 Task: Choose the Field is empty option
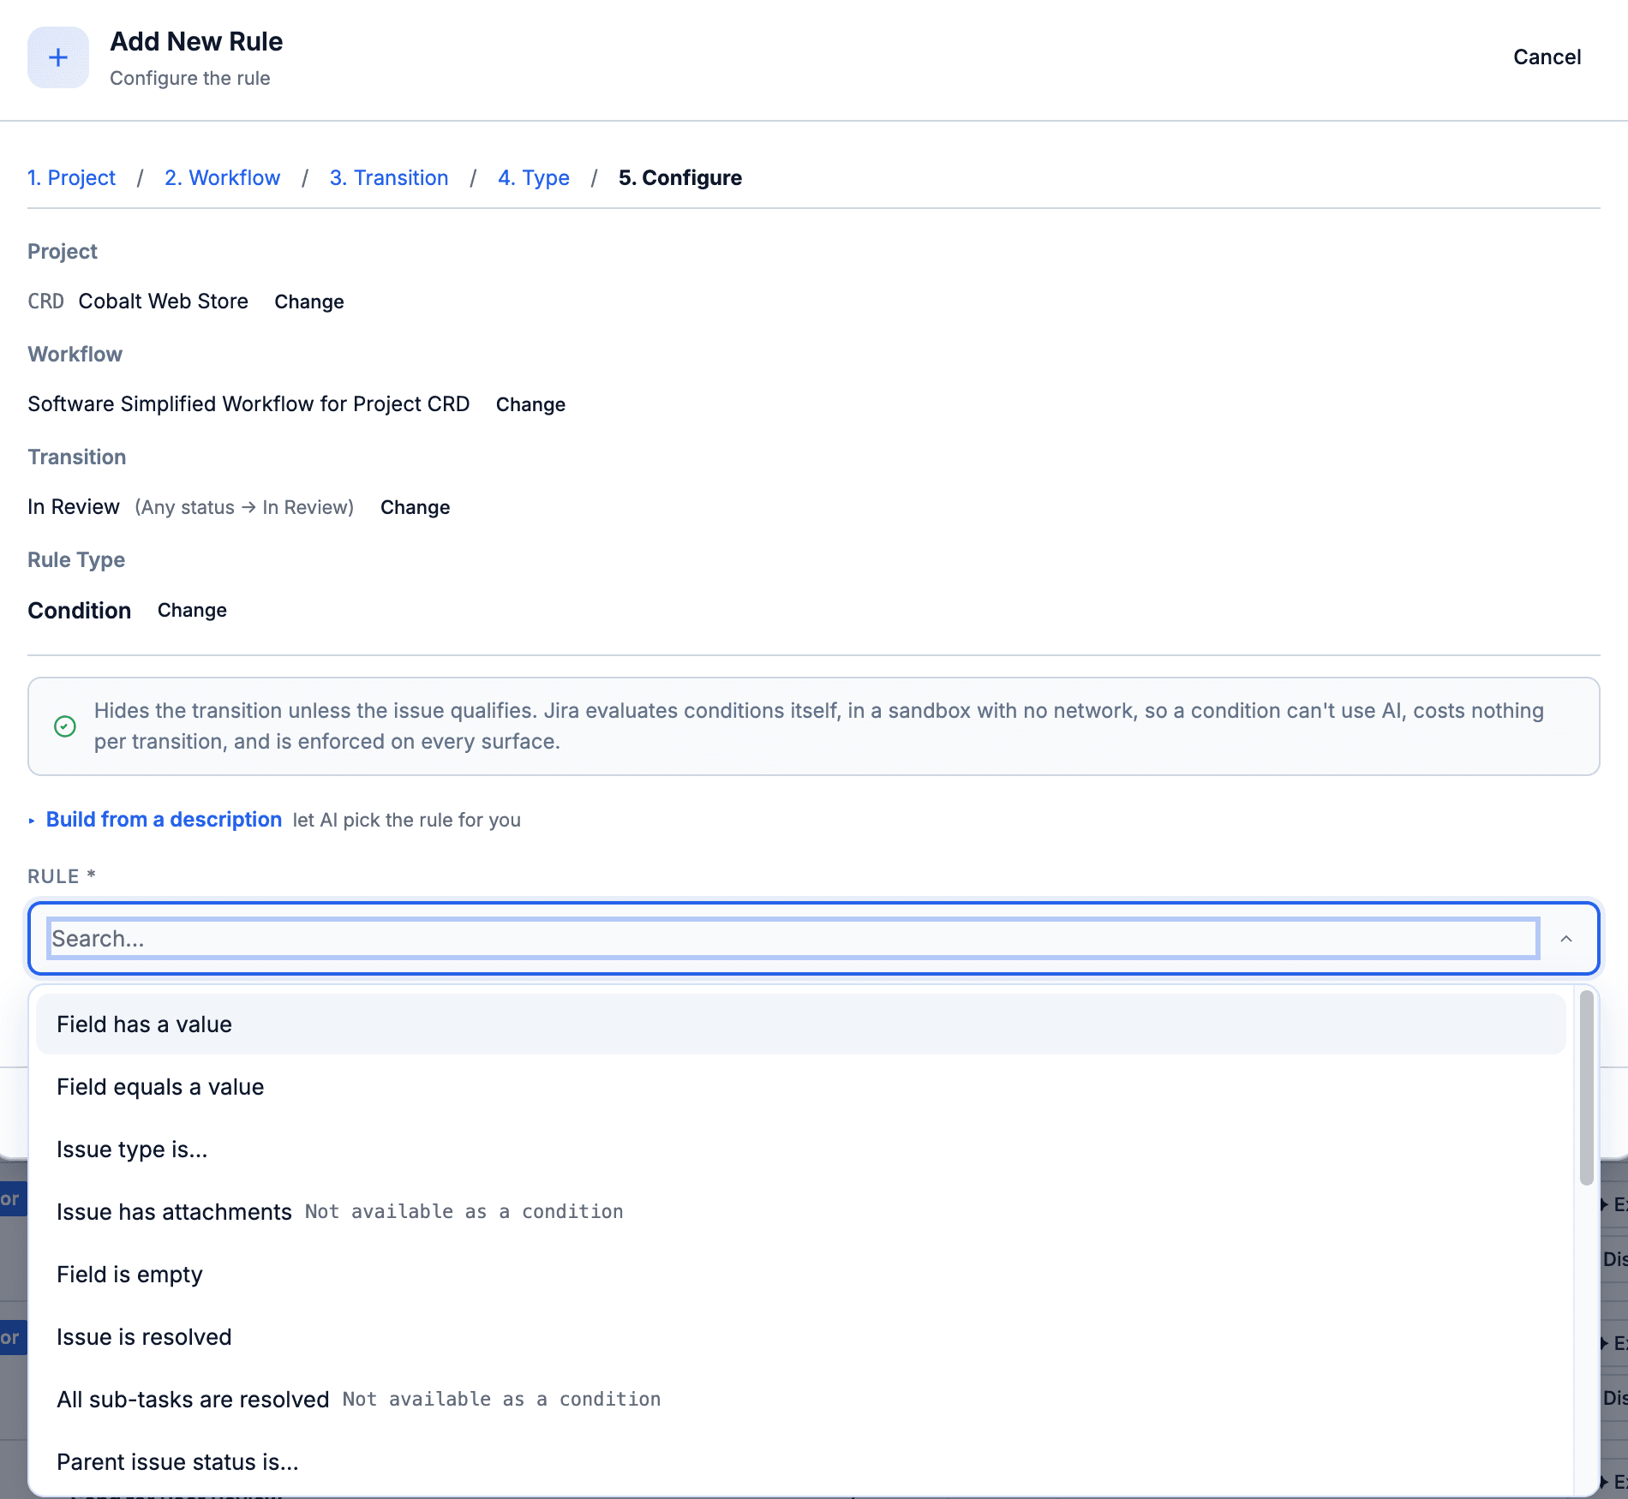coord(801,1275)
